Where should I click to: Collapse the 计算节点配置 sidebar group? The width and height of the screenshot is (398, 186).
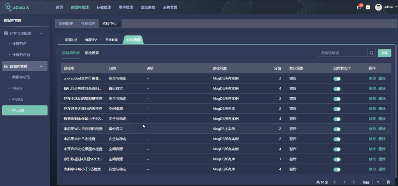click(x=41, y=33)
